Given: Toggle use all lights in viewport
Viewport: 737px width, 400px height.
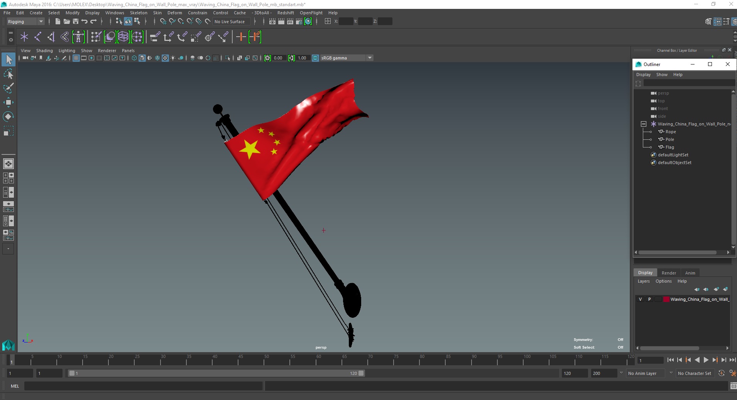Looking at the screenshot, I should [x=173, y=58].
